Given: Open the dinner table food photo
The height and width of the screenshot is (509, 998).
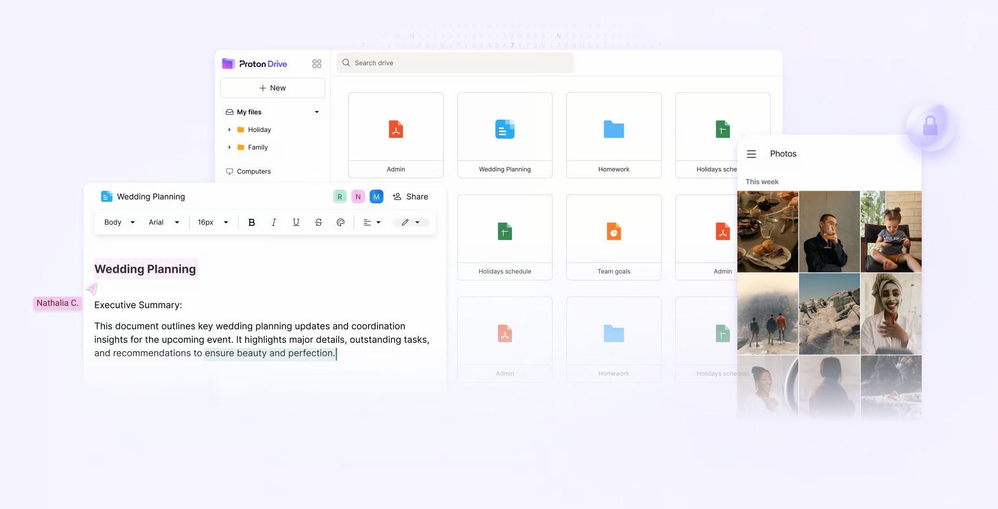Looking at the screenshot, I should (768, 232).
